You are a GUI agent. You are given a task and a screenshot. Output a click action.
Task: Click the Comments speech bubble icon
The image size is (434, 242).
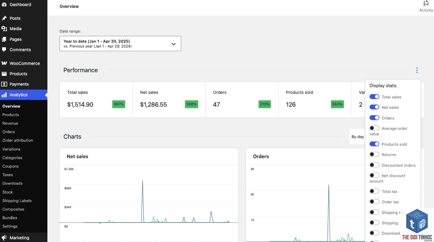(x=4, y=49)
